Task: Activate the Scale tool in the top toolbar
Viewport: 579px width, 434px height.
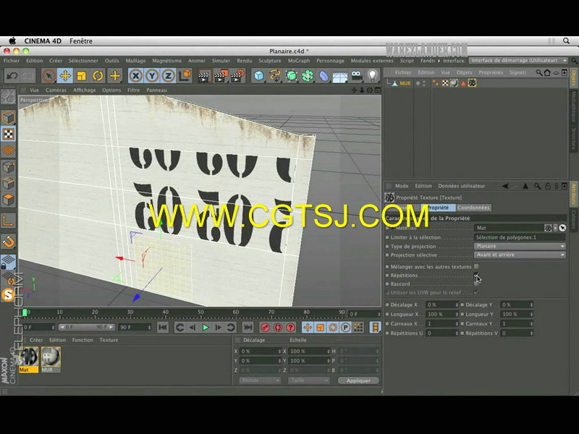Action: click(x=82, y=76)
